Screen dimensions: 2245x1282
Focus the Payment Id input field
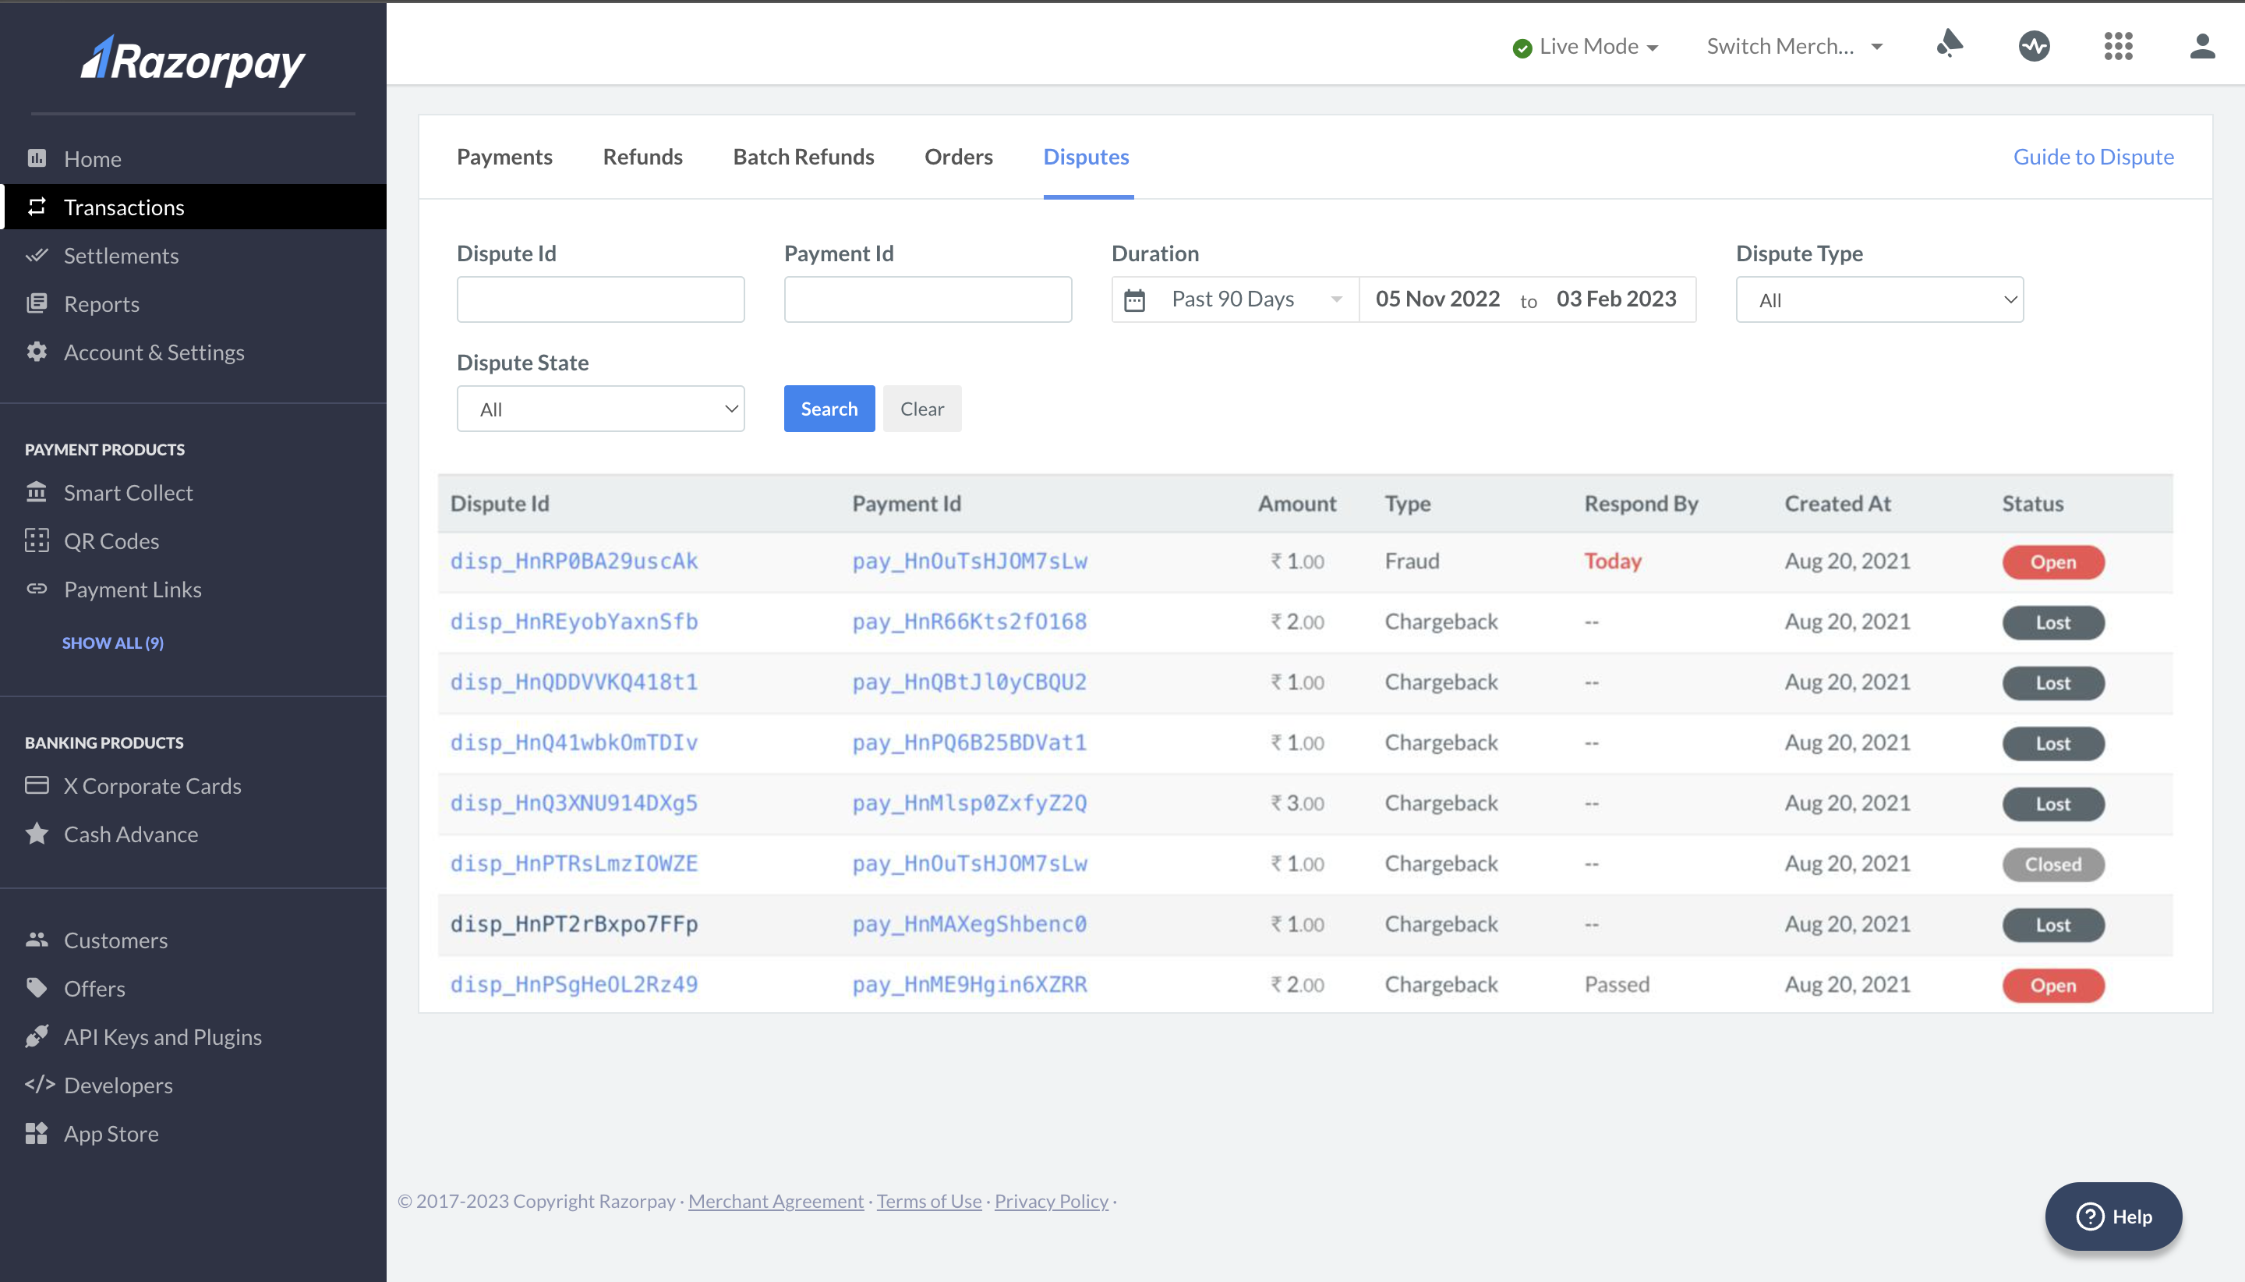click(928, 299)
